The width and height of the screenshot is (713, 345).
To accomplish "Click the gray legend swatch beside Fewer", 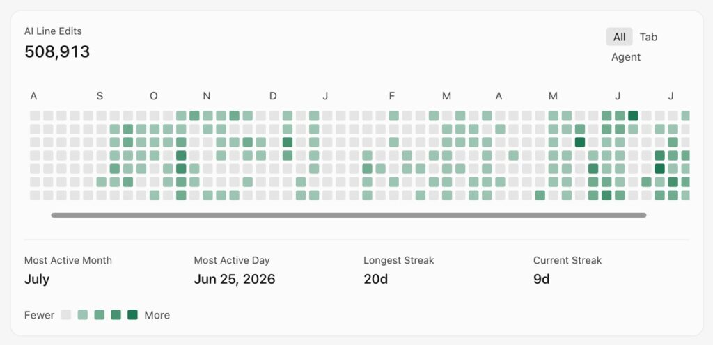I will coord(66,314).
